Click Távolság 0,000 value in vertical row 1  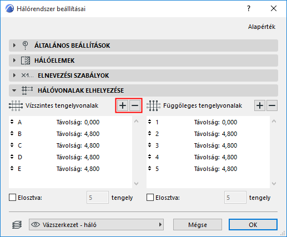coord(230,122)
